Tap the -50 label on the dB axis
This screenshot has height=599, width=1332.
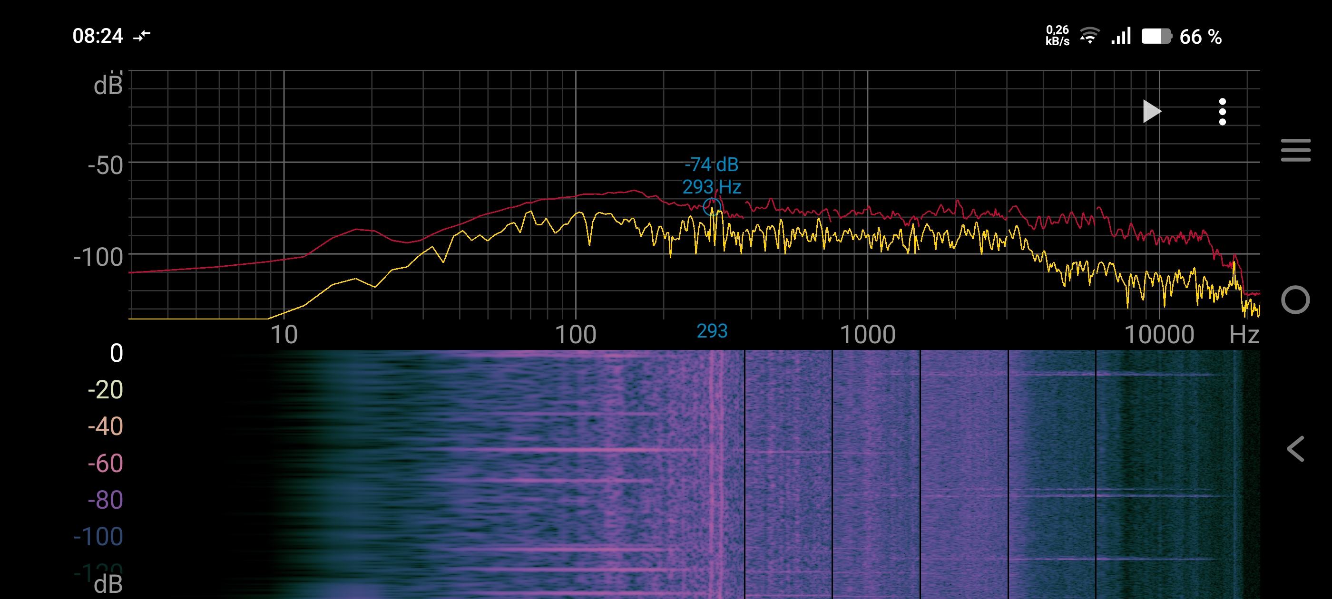click(106, 166)
